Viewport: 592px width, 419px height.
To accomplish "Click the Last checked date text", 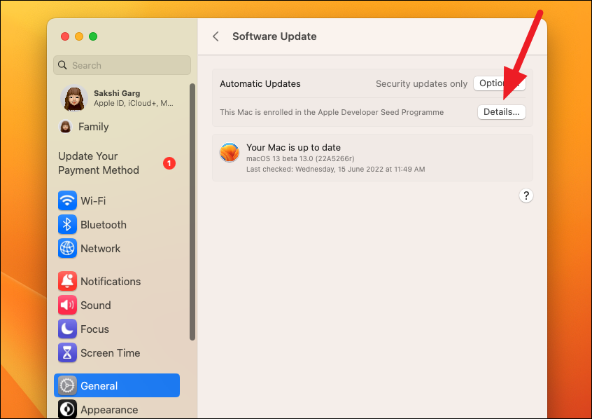I will click(336, 169).
